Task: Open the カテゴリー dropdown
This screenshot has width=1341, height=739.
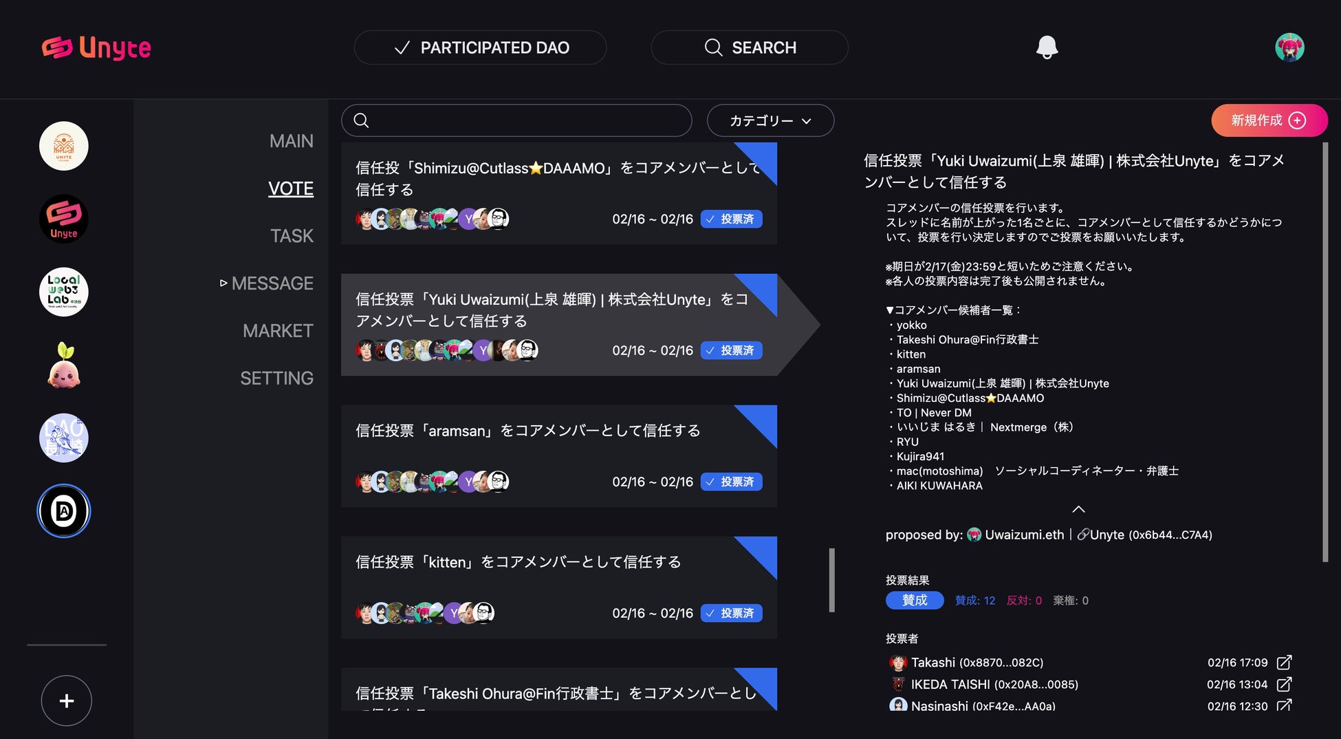Action: pos(770,120)
